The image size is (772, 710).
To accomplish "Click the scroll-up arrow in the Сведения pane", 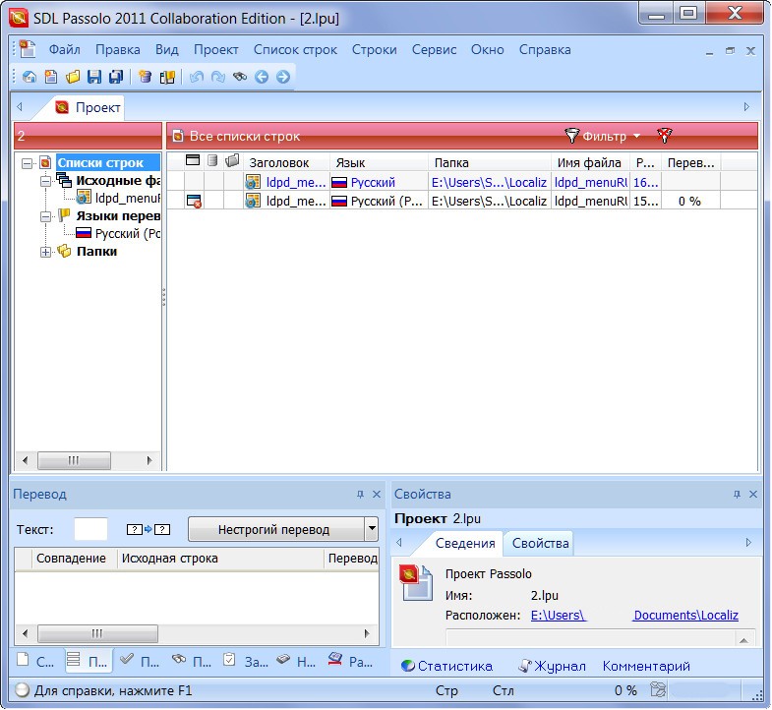I will coord(743,639).
